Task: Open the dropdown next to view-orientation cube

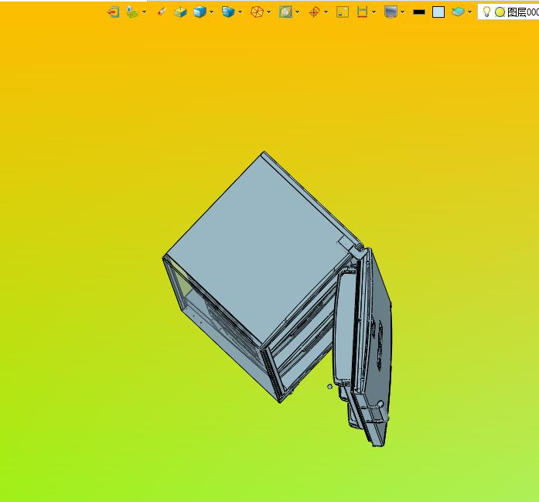Action: pos(240,12)
